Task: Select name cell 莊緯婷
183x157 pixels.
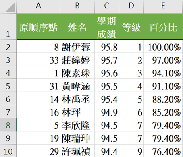Action: 77,59
